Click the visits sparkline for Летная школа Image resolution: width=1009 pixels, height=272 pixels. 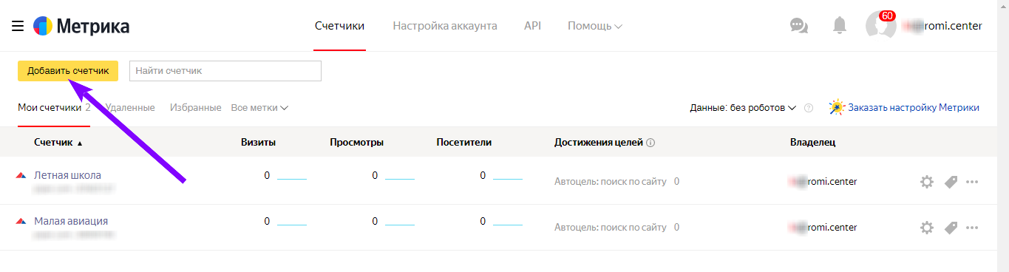pyautogui.click(x=292, y=178)
